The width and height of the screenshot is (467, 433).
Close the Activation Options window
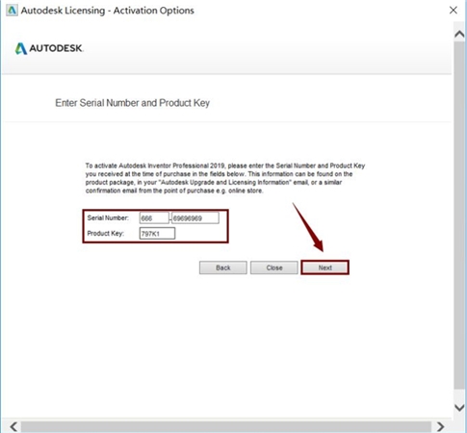pyautogui.click(x=454, y=11)
